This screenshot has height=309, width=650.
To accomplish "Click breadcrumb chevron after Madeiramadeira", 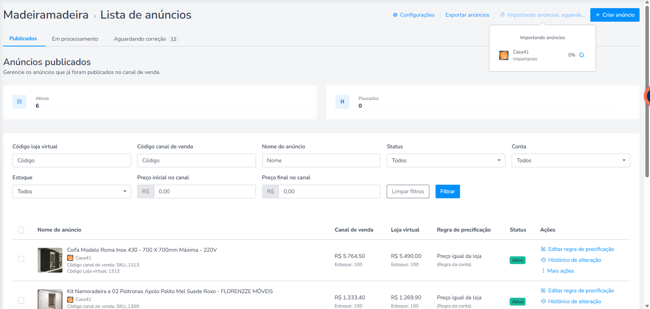I will pyautogui.click(x=95, y=16).
